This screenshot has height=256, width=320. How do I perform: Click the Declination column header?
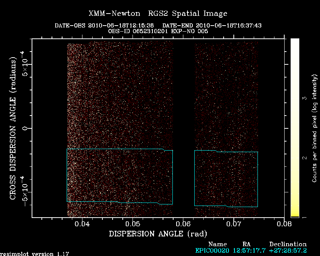pyautogui.click(x=288, y=244)
